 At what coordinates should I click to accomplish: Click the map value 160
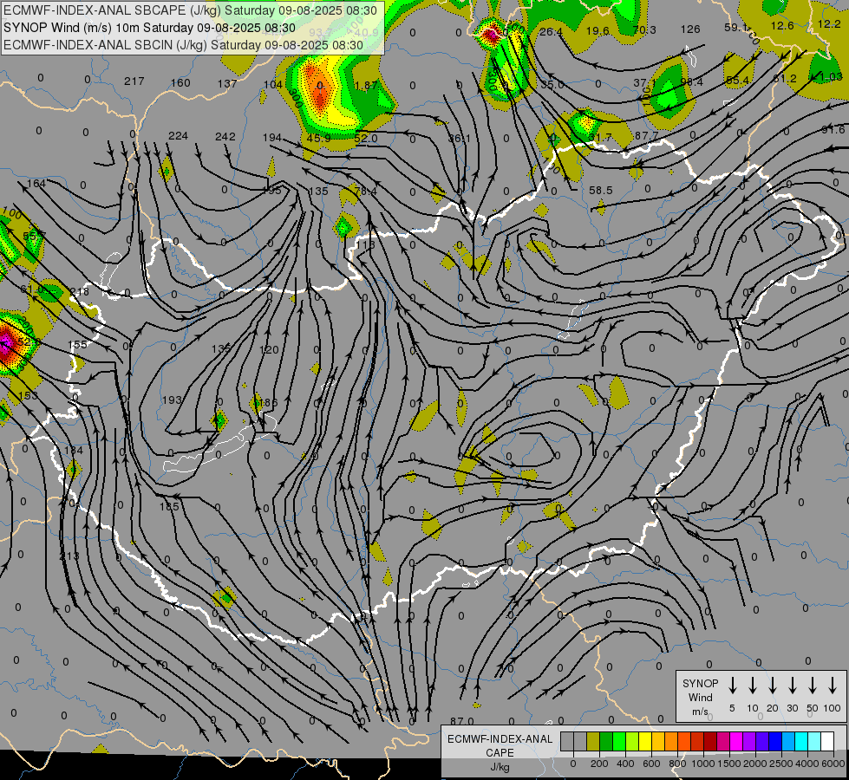point(181,83)
